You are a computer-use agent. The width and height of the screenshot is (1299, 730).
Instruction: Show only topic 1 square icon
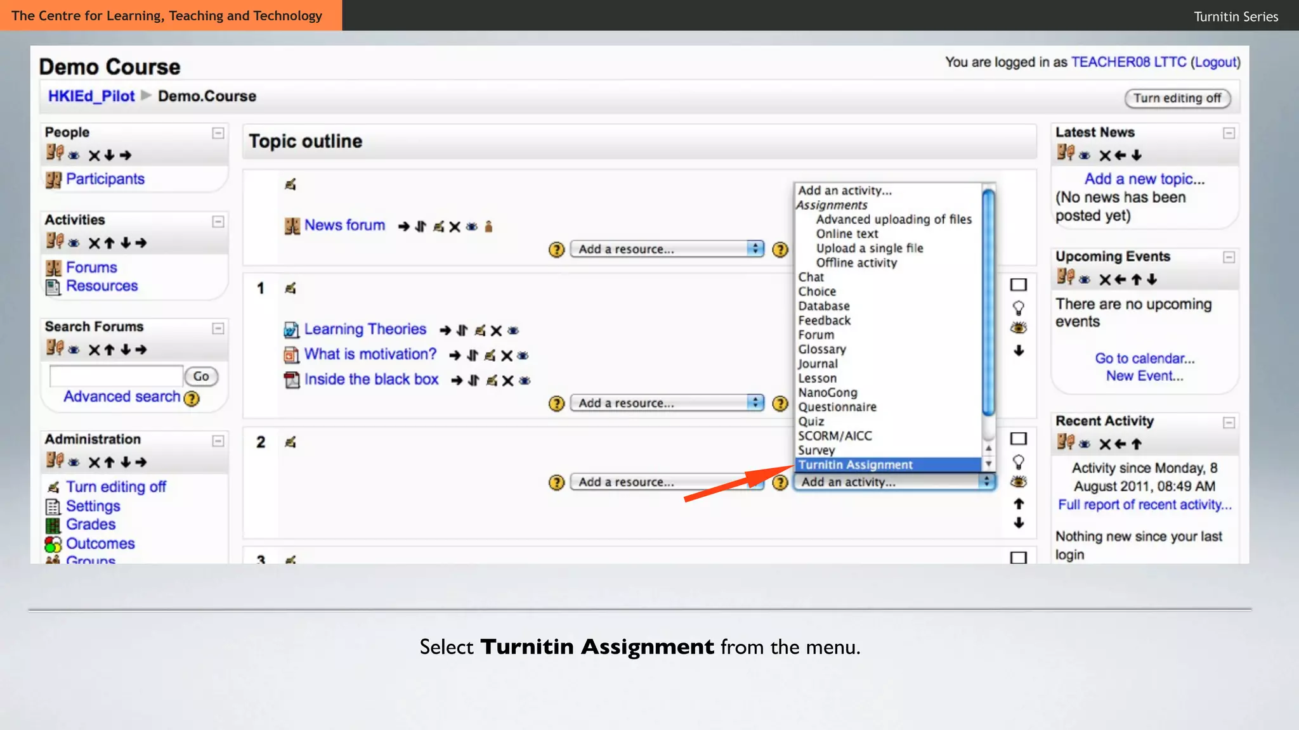(1019, 285)
